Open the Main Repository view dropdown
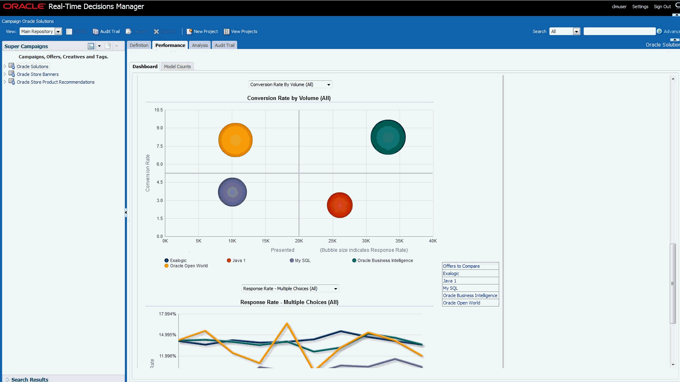 coord(58,32)
